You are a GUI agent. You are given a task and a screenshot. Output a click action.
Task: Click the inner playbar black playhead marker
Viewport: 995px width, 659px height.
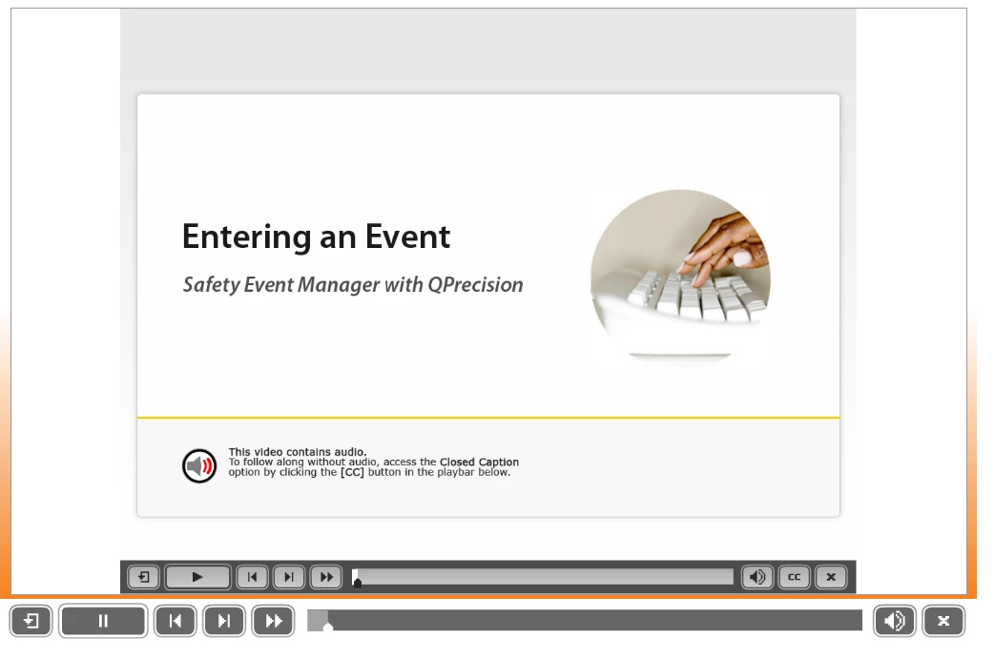pos(357,583)
